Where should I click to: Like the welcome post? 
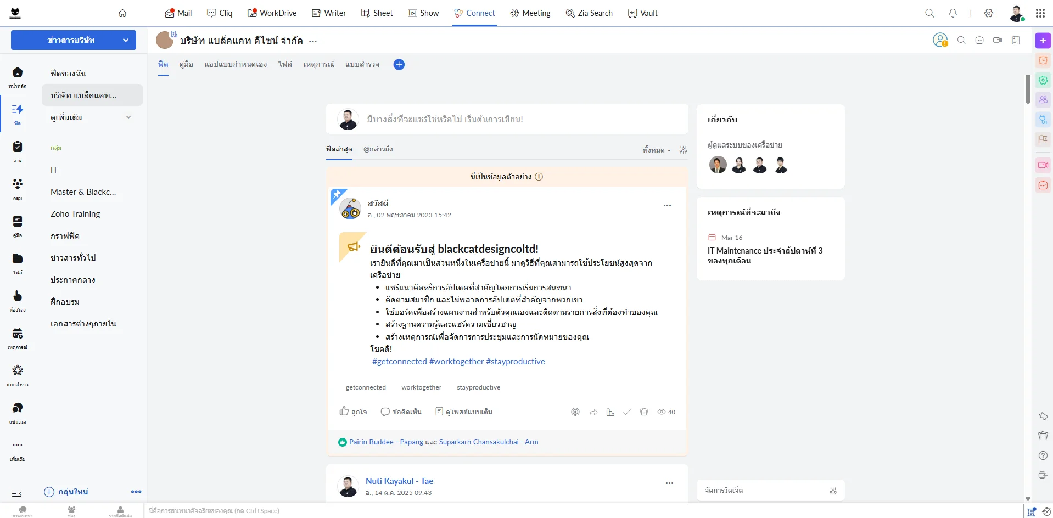click(x=353, y=412)
